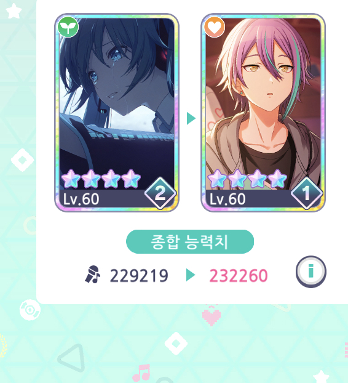Click the four stars on the right card
This screenshot has width=348, height=383.
(247, 179)
